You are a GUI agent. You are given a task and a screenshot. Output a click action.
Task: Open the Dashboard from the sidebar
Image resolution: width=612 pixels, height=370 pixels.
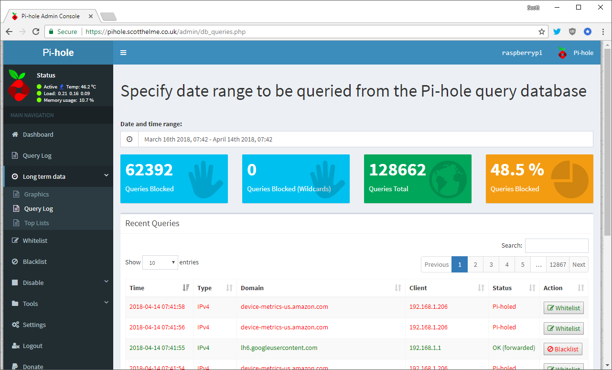pyautogui.click(x=38, y=134)
